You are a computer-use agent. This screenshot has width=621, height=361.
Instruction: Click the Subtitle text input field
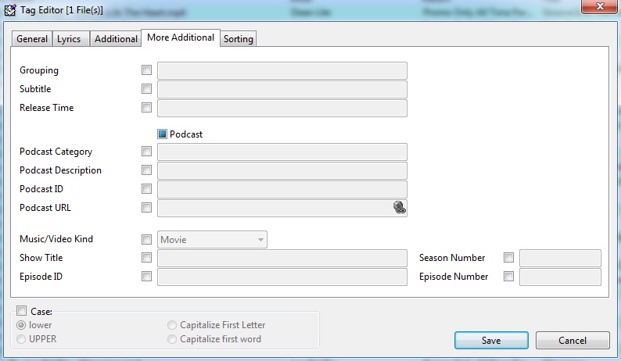tap(282, 89)
